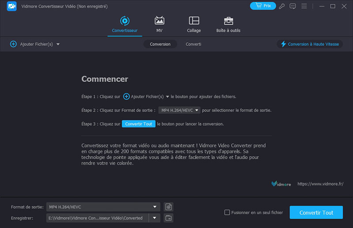Open the Format de sortie combo box
Image resolution: width=353 pixels, height=228 pixels.
click(x=103, y=207)
